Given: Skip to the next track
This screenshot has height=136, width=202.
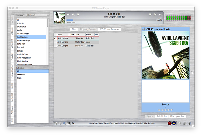Looking at the screenshot, I should tap(160, 14).
